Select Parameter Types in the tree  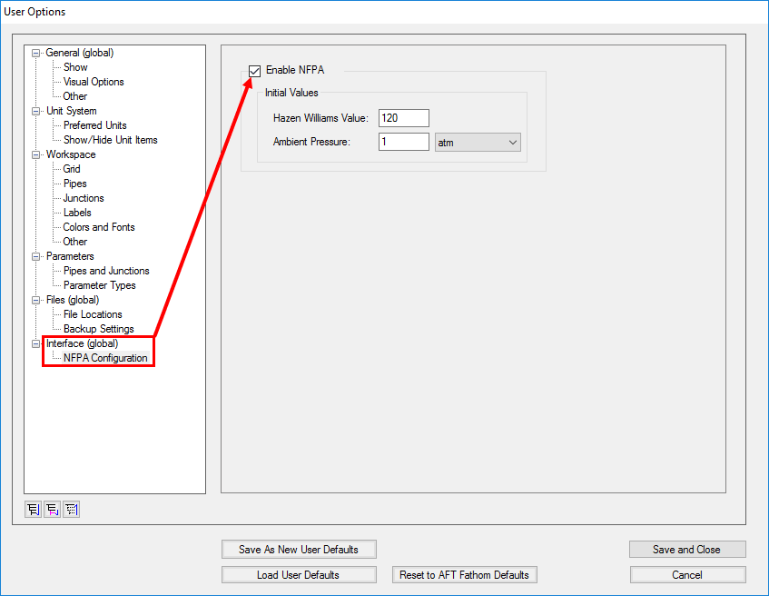pos(99,285)
